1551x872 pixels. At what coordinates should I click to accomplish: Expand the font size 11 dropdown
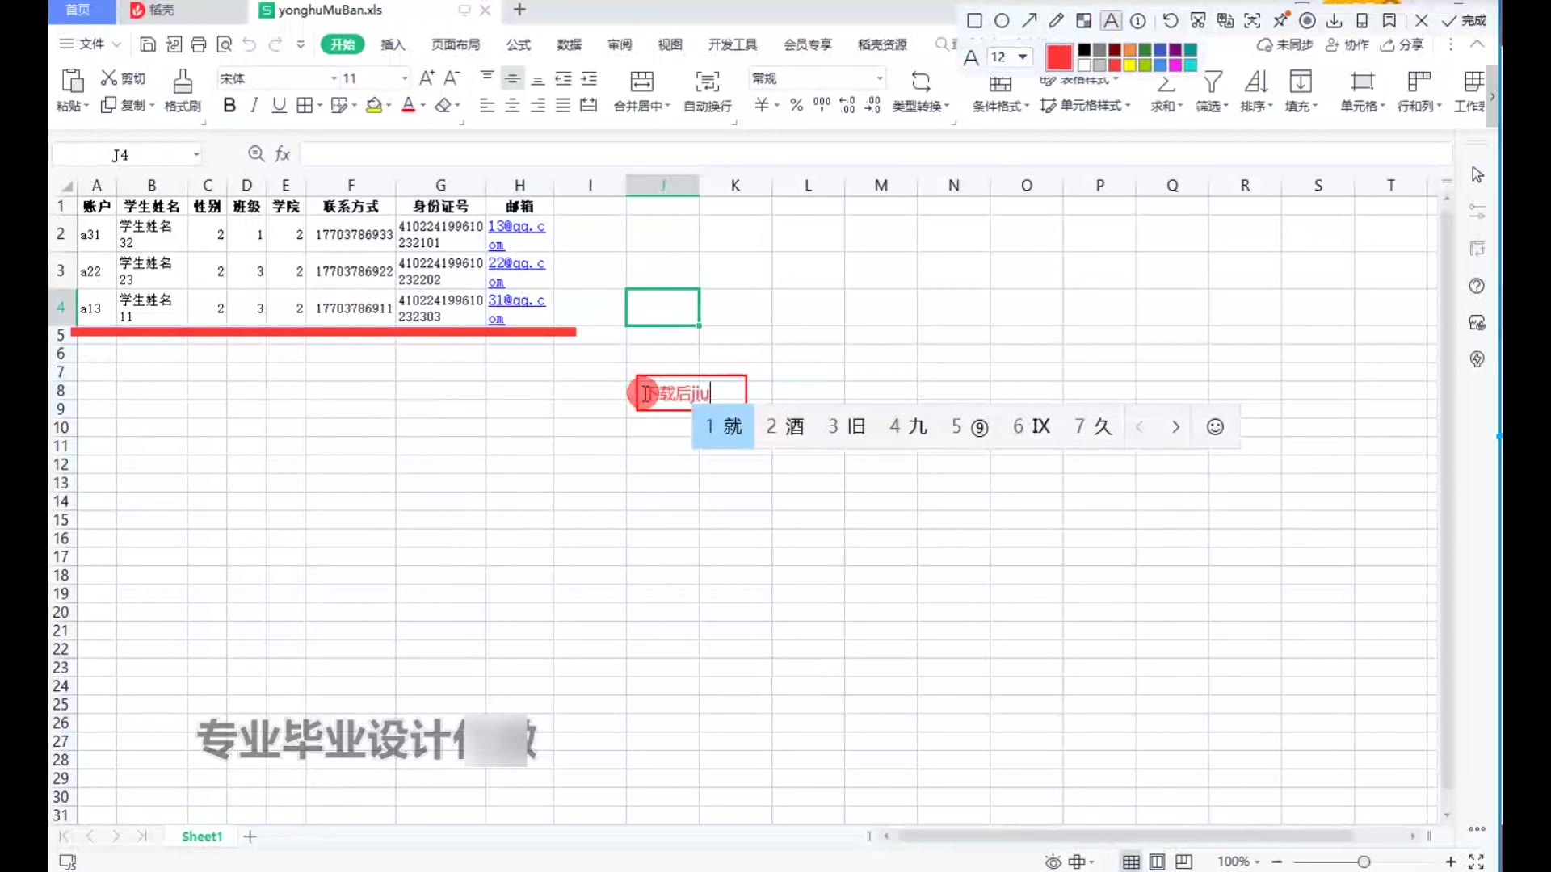click(405, 78)
